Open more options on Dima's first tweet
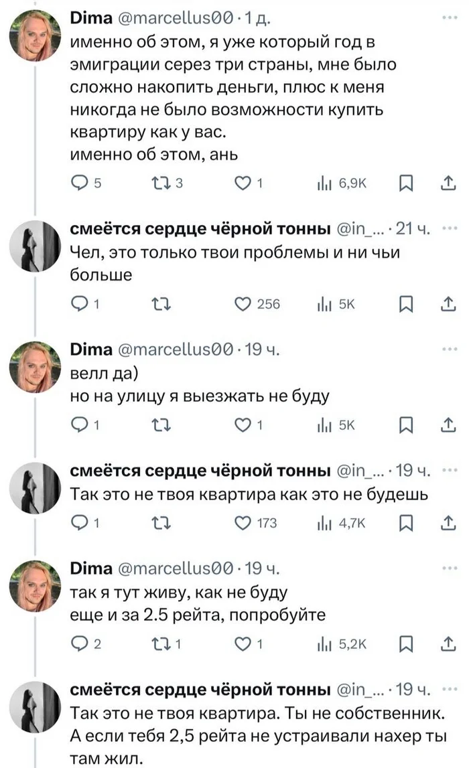 448,20
